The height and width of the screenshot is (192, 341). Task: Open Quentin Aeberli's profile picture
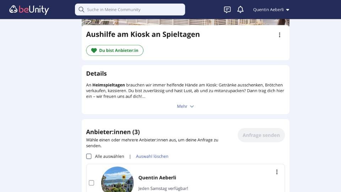[118, 179]
